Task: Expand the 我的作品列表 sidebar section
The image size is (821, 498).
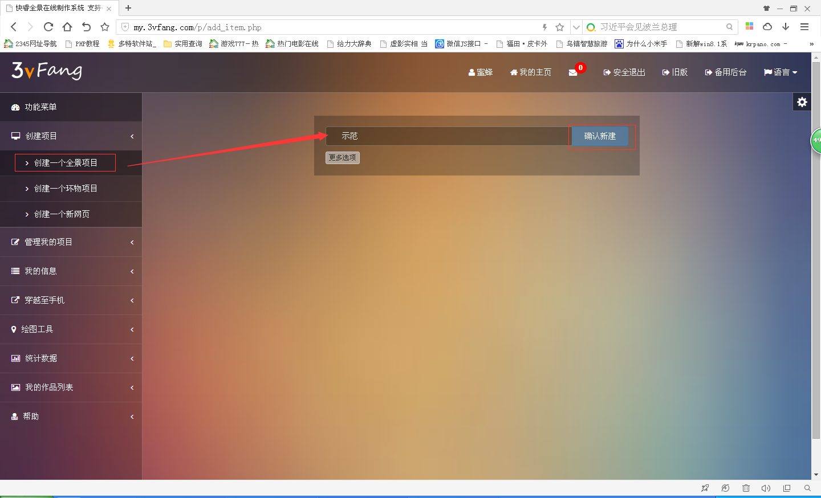Action: tap(71, 387)
